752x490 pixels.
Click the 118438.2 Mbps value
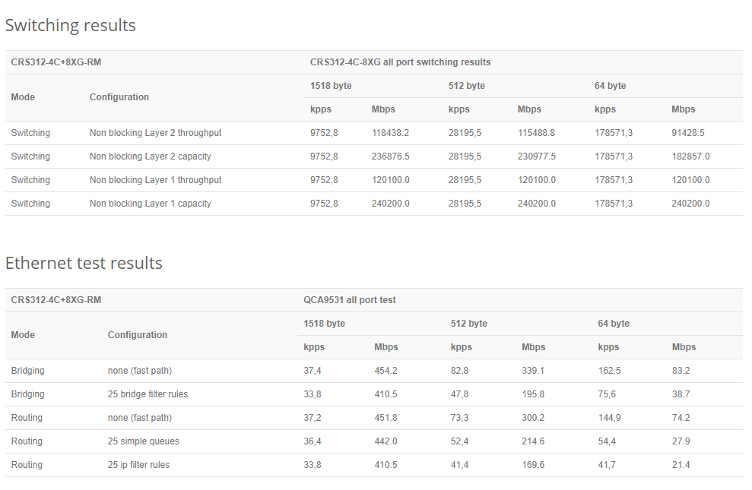click(x=390, y=133)
